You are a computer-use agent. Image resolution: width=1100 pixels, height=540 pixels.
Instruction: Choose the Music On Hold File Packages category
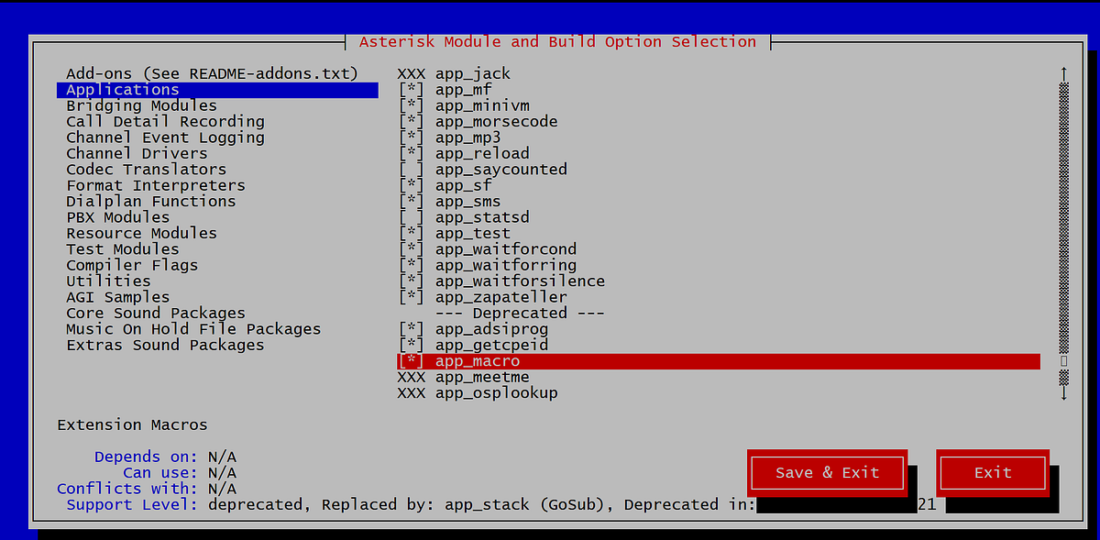tap(193, 328)
